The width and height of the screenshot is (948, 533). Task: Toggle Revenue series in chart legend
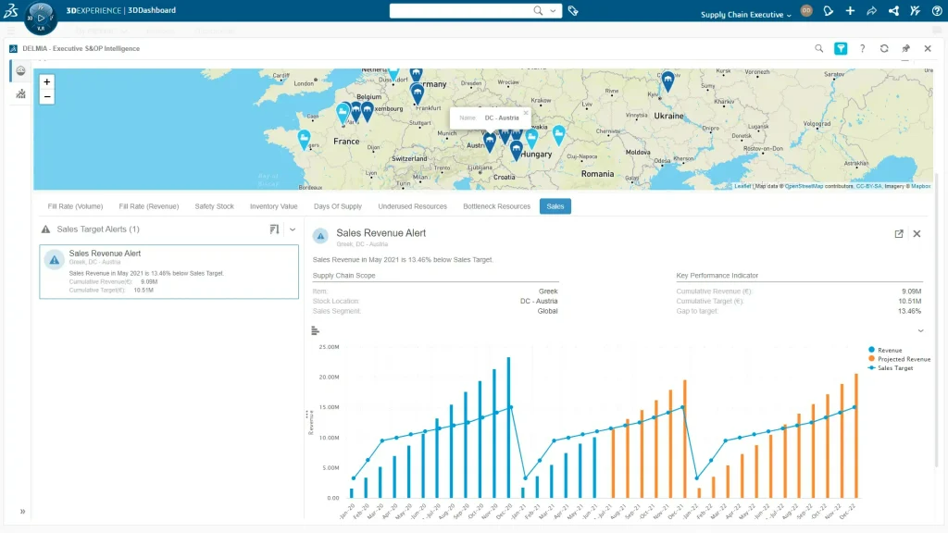889,351
